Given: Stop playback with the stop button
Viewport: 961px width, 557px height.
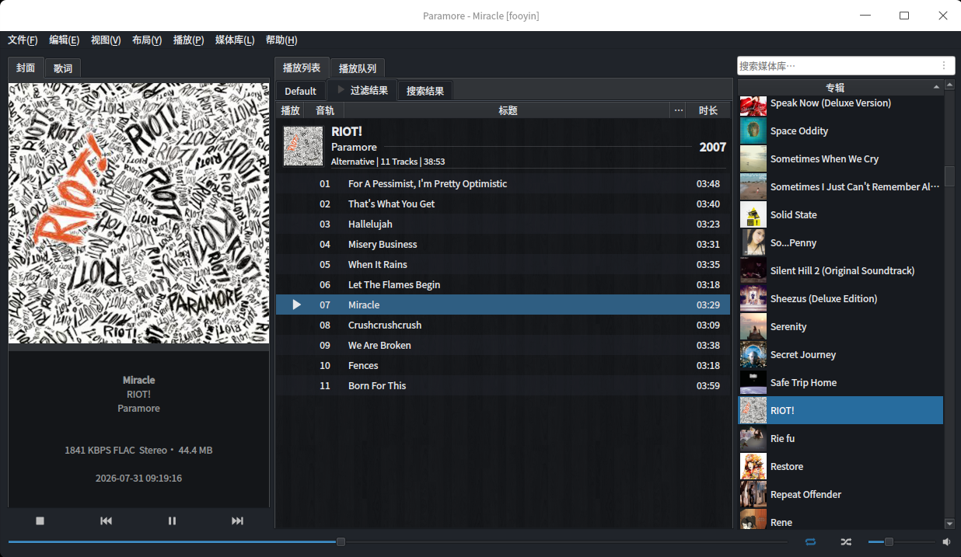Looking at the screenshot, I should coord(40,520).
